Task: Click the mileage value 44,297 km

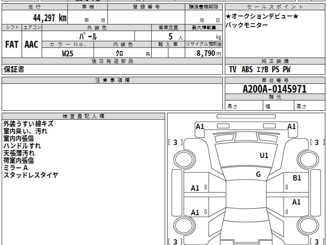Action: click(x=50, y=18)
